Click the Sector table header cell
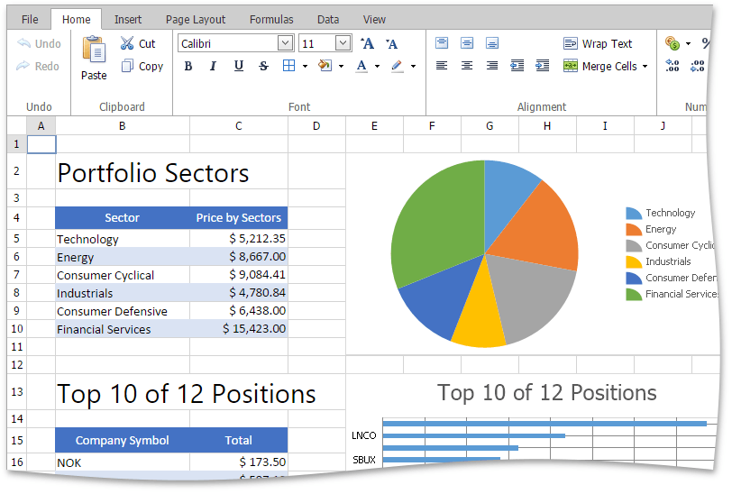 click(123, 217)
